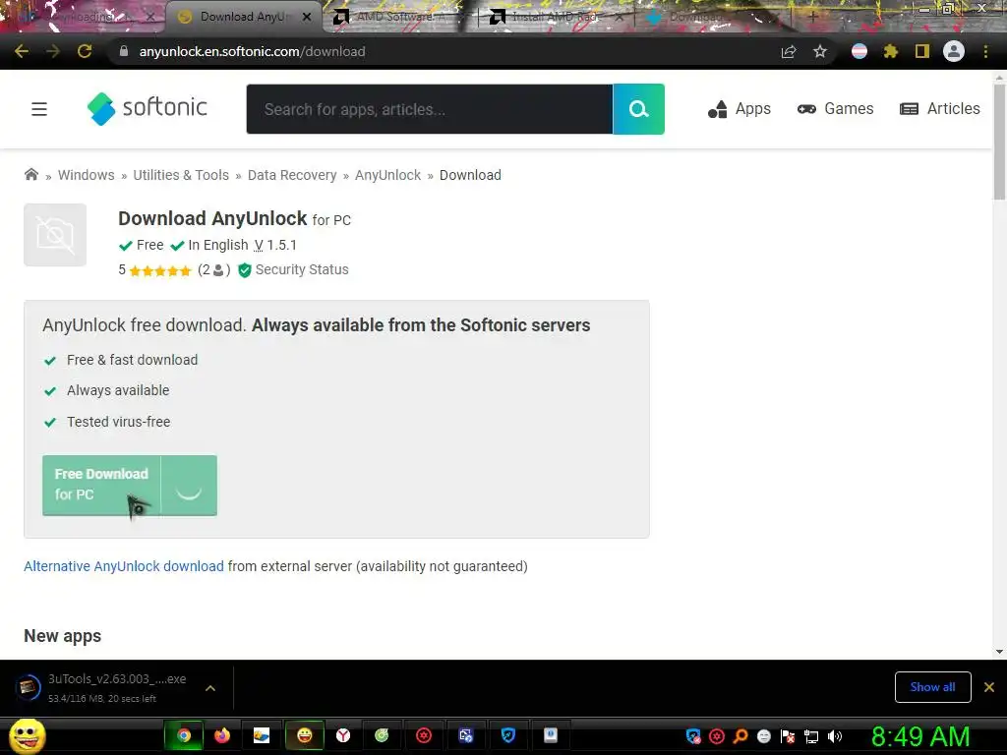1007x755 pixels.
Task: Switch to the AMD Software tab
Action: [x=396, y=17]
